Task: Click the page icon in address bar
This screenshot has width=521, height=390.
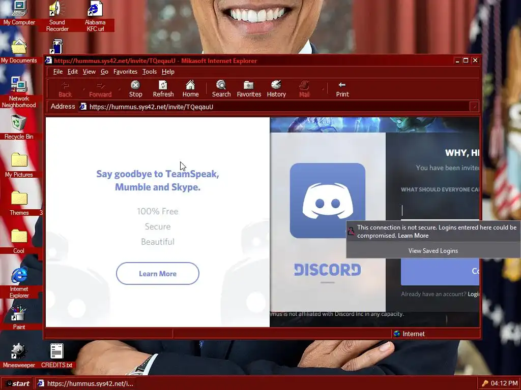Action: tap(83, 107)
